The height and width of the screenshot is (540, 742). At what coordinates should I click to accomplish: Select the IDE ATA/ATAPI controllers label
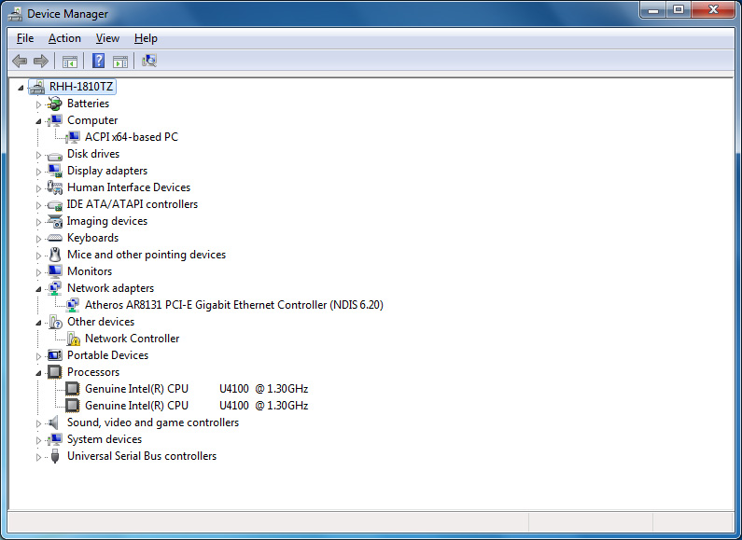pos(132,204)
